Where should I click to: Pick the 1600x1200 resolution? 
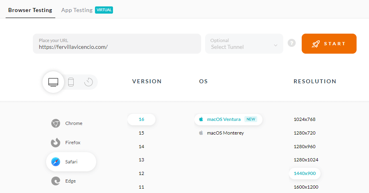pos(306,187)
